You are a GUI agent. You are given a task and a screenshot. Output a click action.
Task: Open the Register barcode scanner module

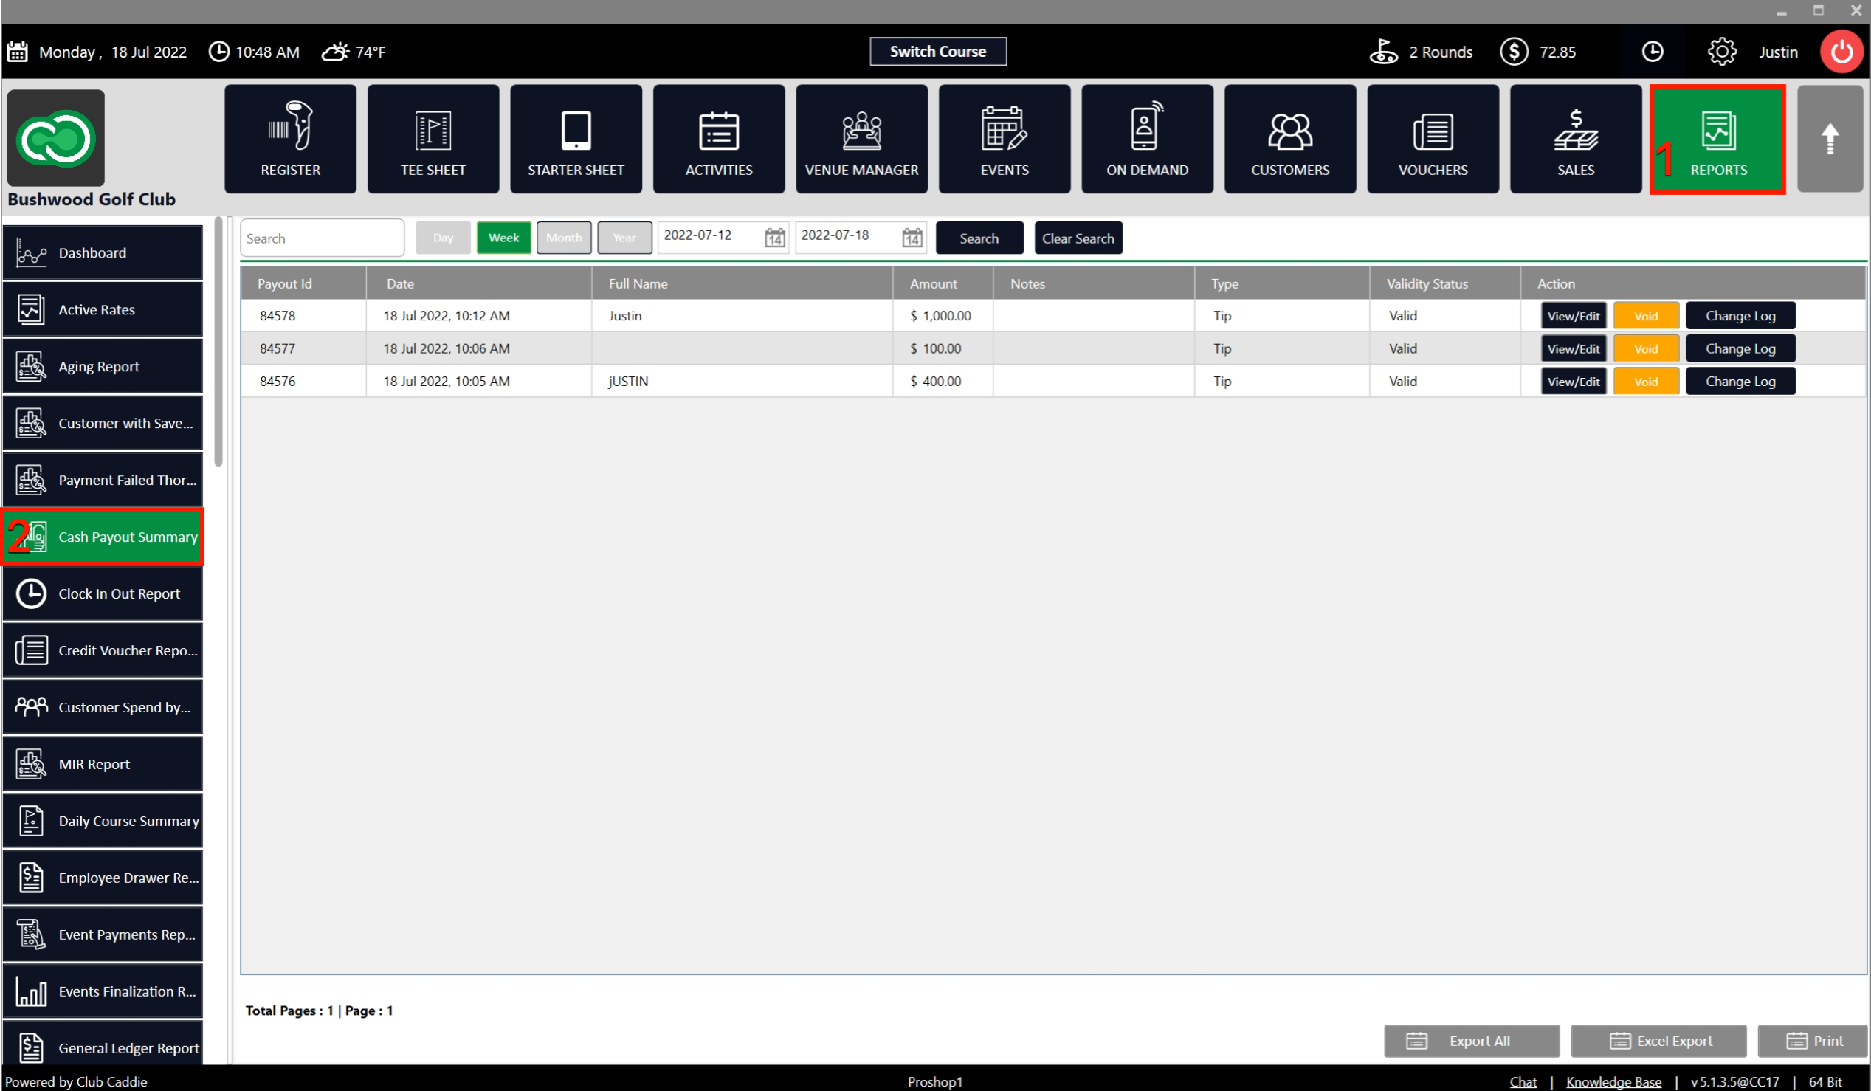pyautogui.click(x=290, y=139)
